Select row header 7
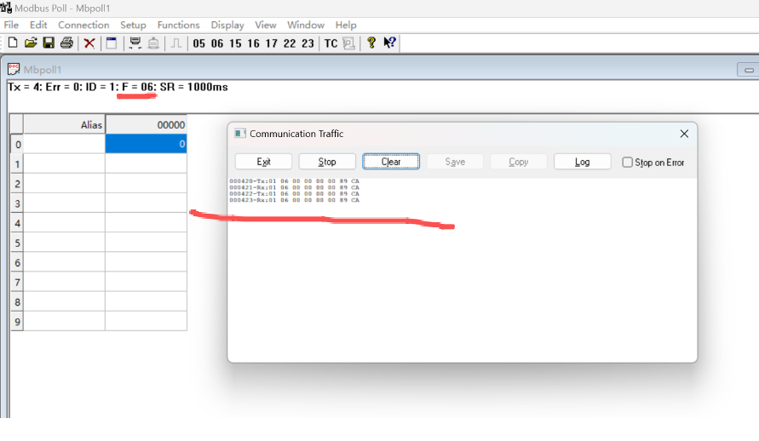 click(17, 282)
